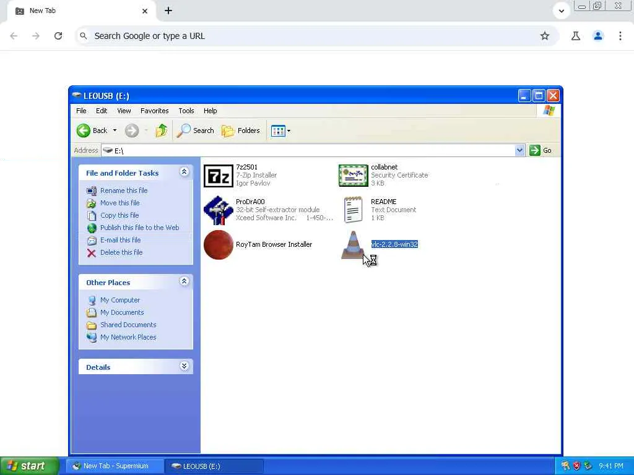Open the View menu
The height and width of the screenshot is (475, 634).
(x=124, y=111)
